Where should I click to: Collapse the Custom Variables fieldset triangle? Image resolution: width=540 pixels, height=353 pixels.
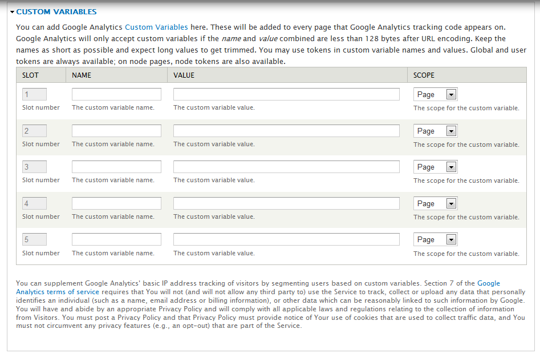click(12, 12)
